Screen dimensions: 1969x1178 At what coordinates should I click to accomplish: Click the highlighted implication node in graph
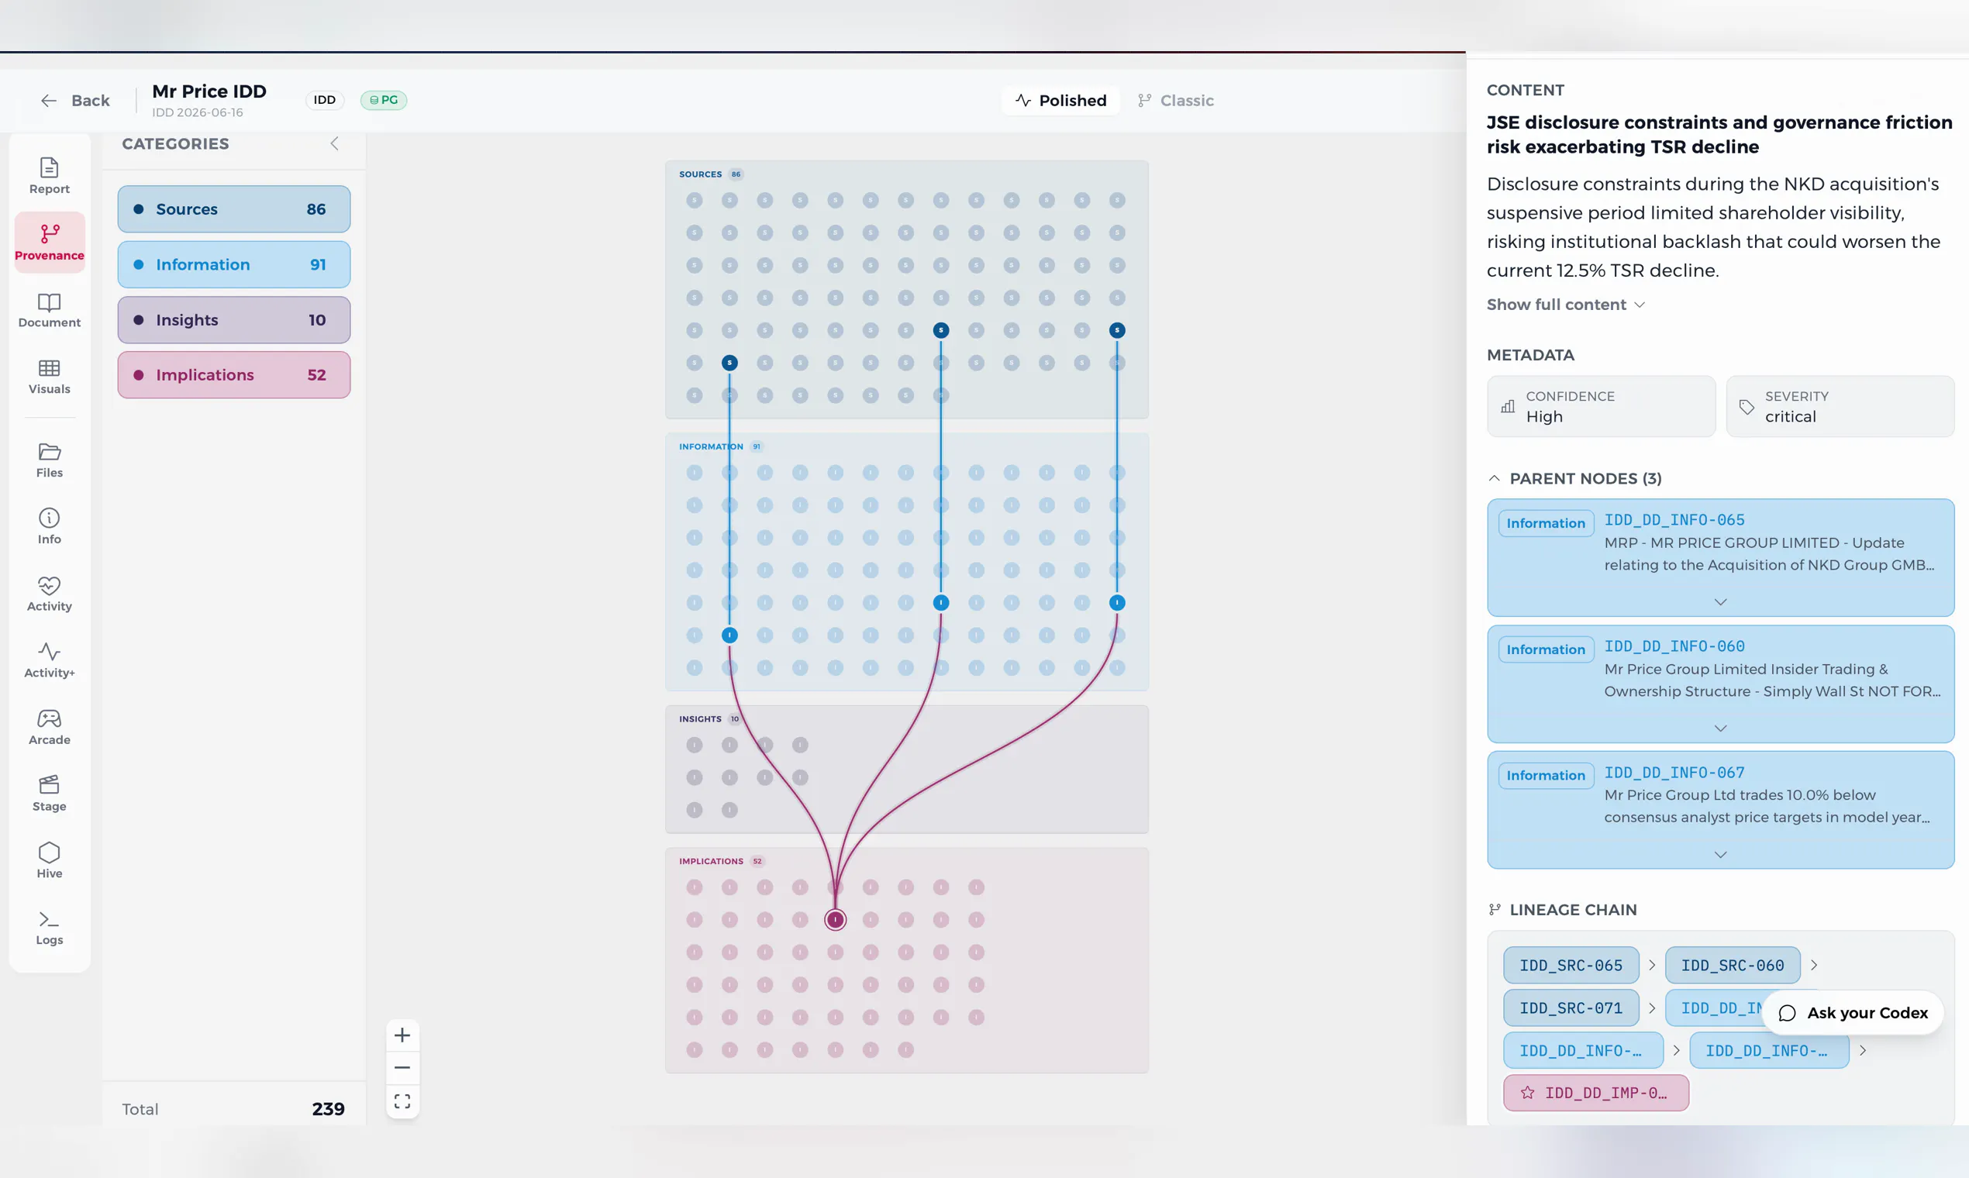(x=835, y=920)
